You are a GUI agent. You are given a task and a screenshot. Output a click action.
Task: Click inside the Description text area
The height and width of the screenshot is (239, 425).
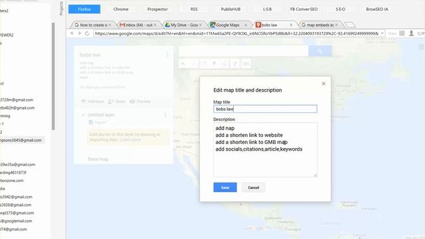(265, 149)
